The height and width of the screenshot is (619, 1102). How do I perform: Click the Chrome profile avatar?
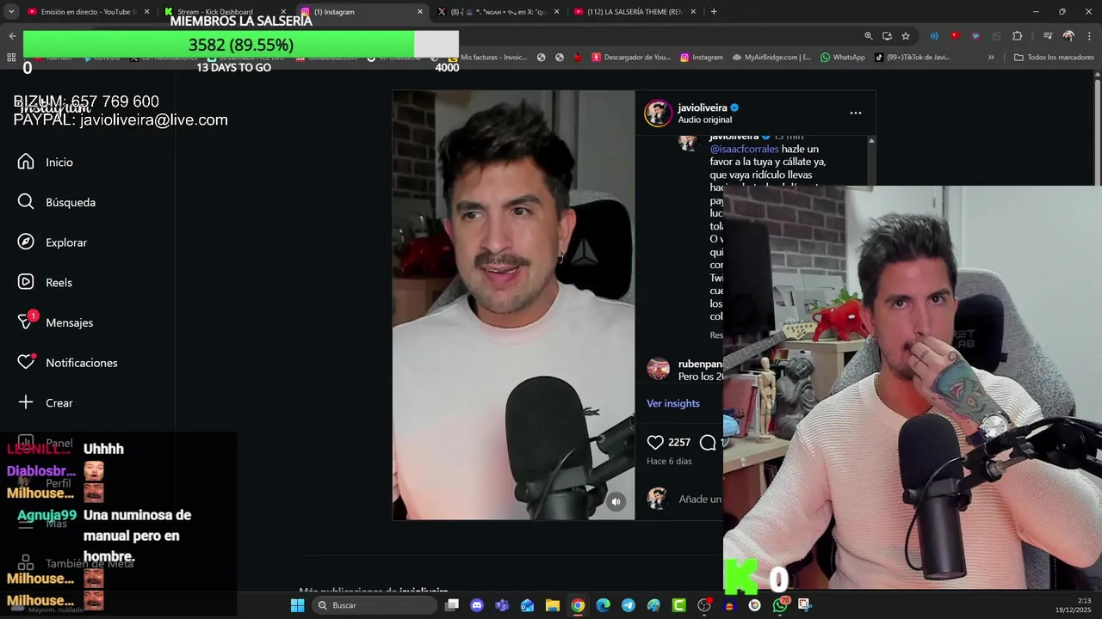point(1068,36)
